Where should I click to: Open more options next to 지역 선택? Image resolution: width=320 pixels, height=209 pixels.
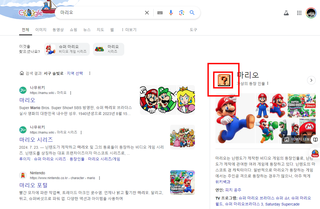[90, 73]
